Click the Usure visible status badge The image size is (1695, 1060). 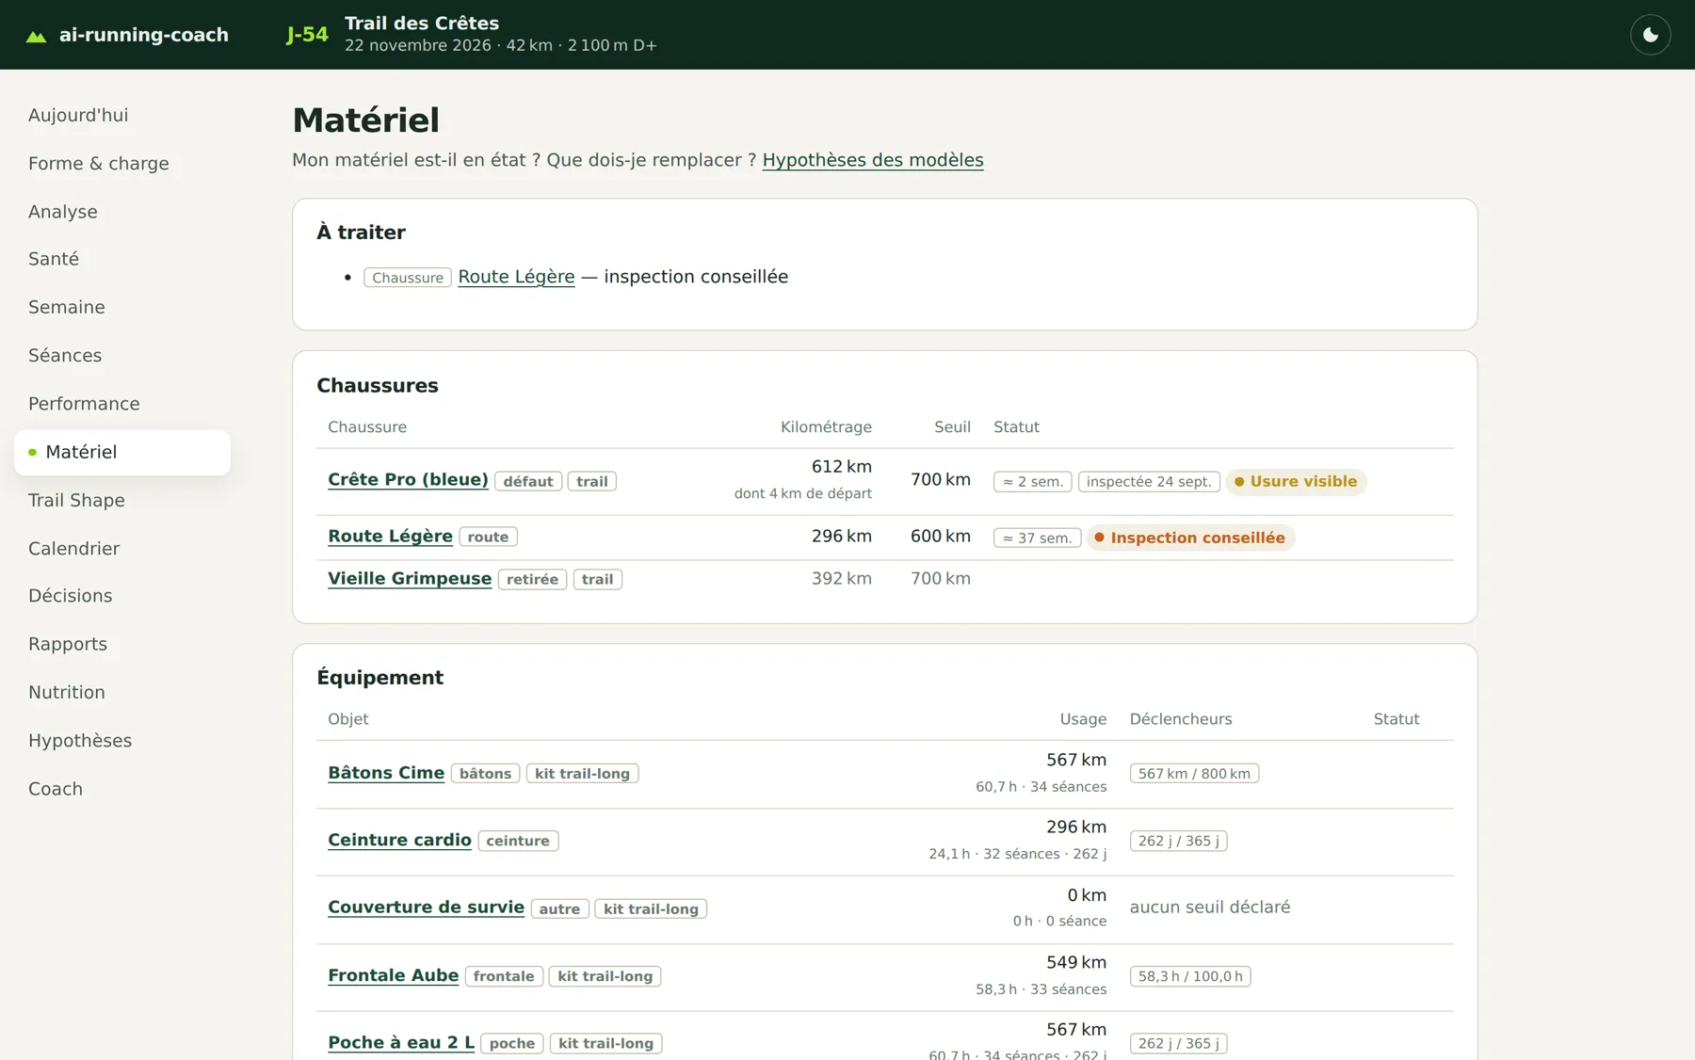[x=1296, y=482]
